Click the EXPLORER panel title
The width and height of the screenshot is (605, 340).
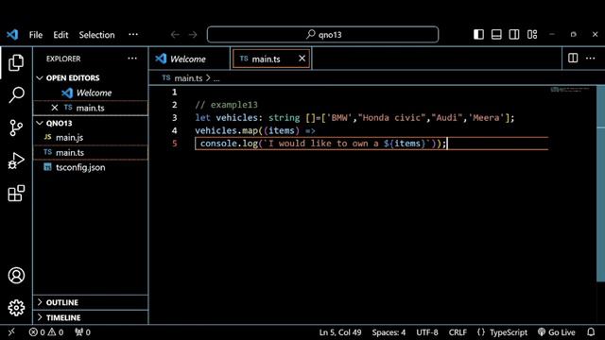click(63, 59)
